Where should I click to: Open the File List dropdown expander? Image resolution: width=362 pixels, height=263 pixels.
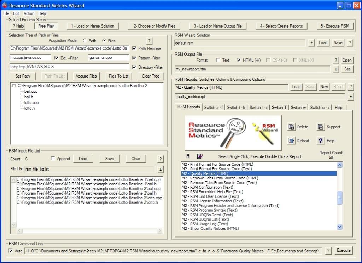[x=161, y=169]
